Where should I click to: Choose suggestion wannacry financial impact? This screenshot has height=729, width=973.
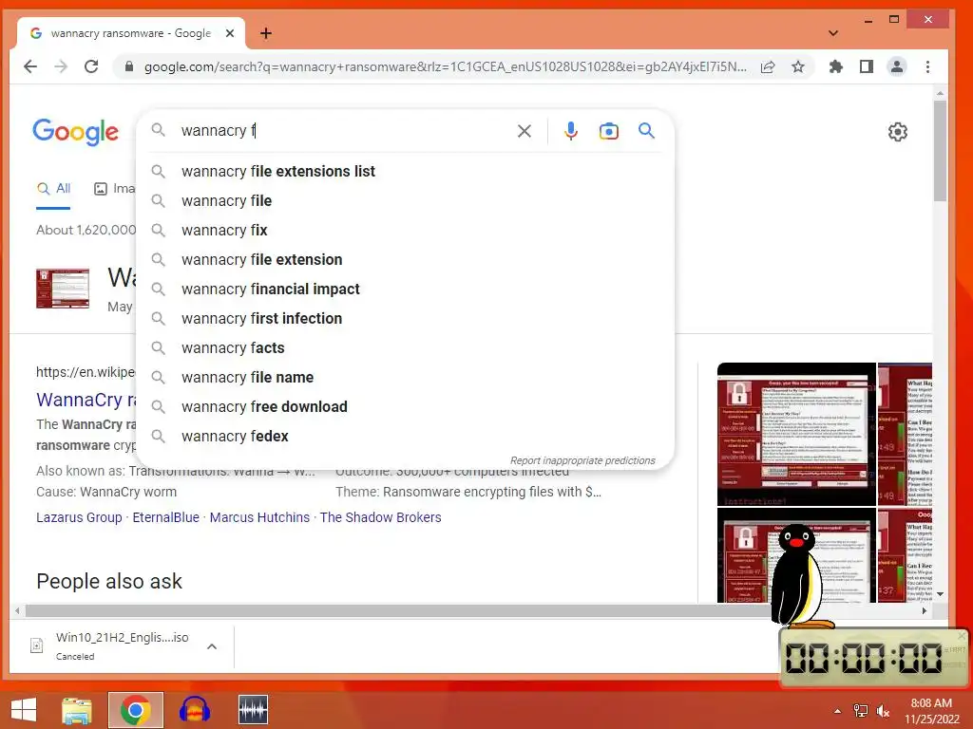click(x=405, y=289)
